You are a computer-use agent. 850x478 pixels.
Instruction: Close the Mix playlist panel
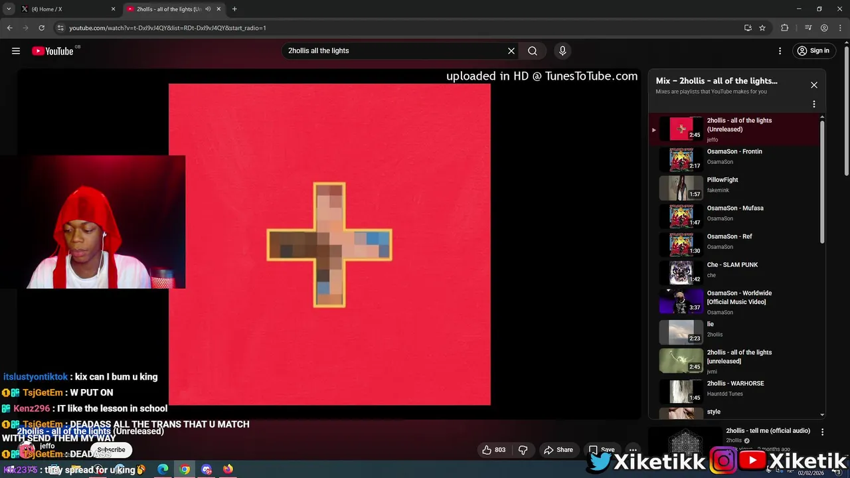pyautogui.click(x=814, y=85)
